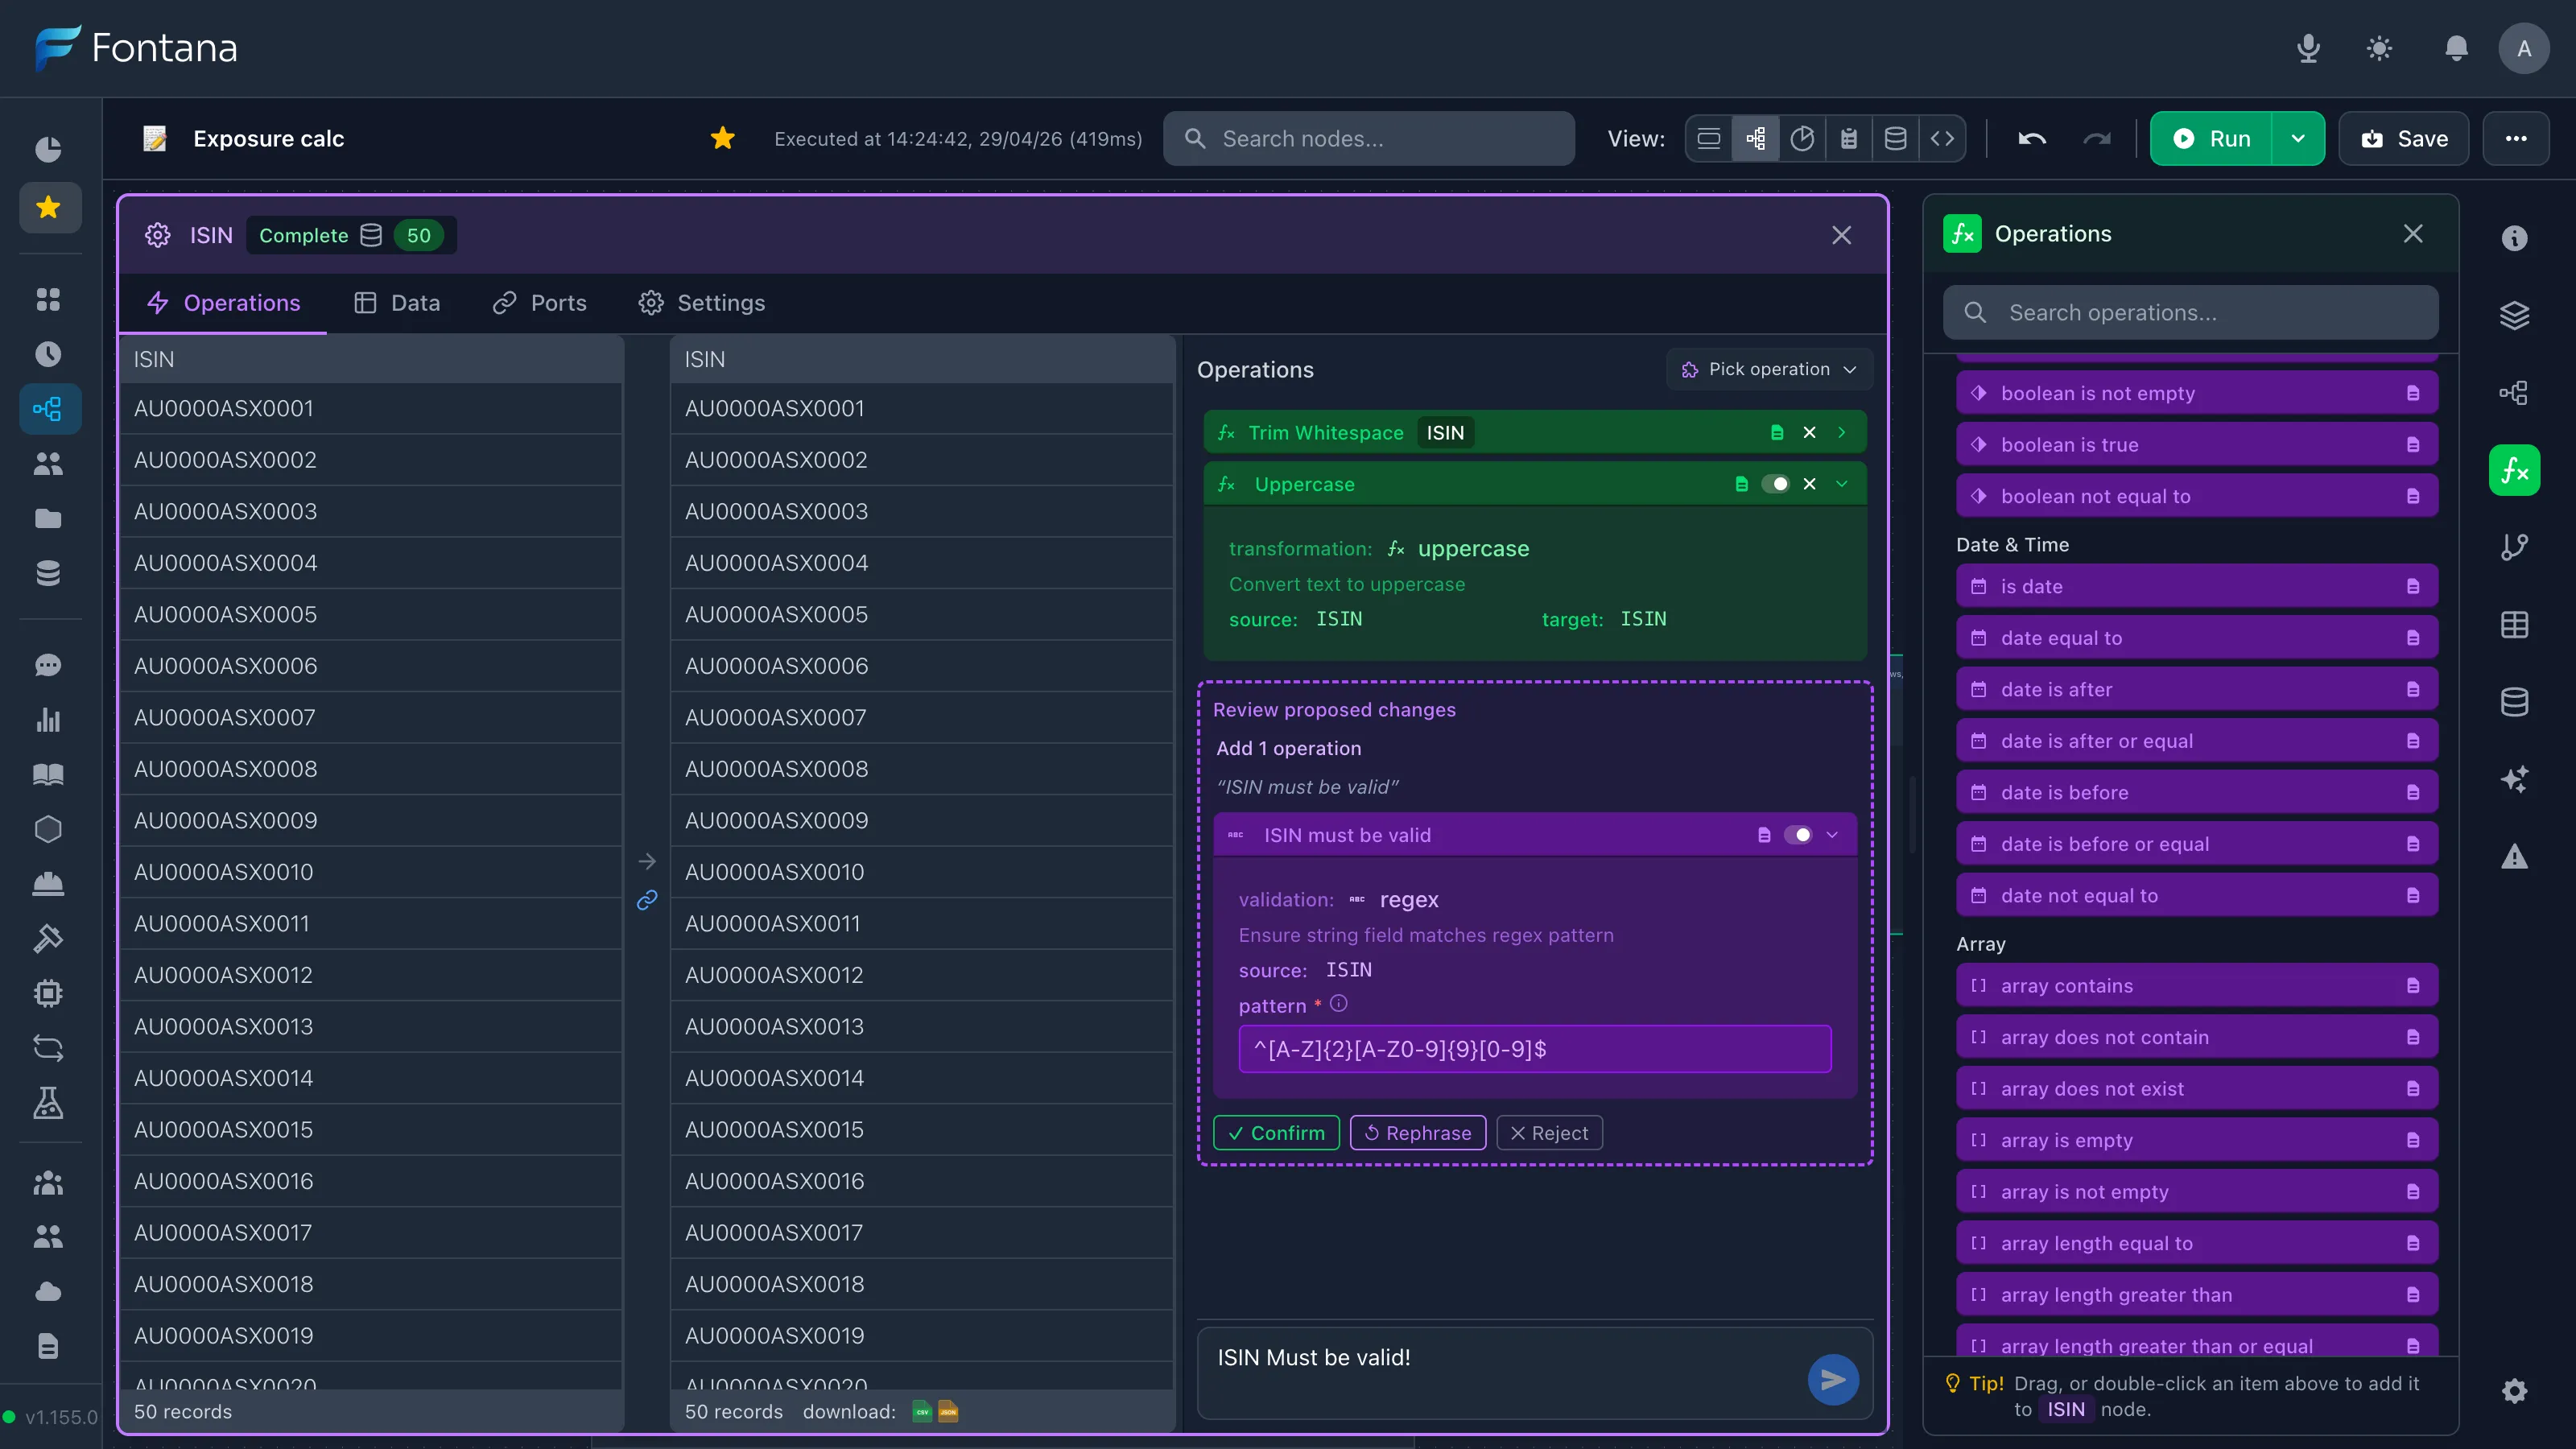Open user avatar A menu
The height and width of the screenshot is (1449, 2576).
(2524, 48)
